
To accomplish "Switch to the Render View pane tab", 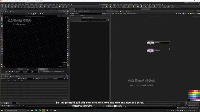I will pos(18,9).
